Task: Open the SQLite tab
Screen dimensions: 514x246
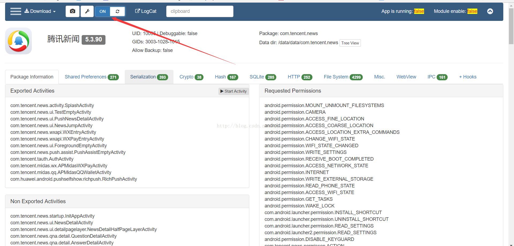Action: (x=263, y=77)
